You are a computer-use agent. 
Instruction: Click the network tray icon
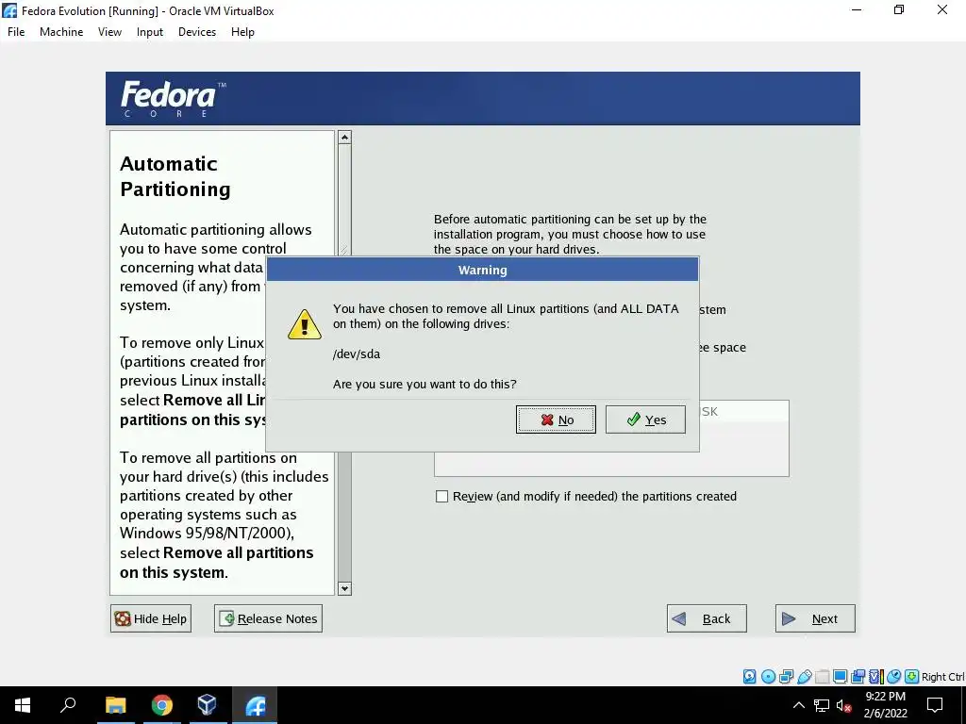coord(822,705)
